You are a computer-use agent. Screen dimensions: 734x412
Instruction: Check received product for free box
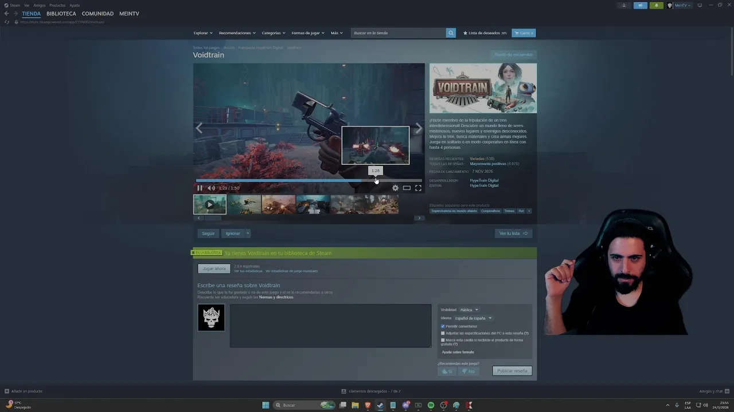pyautogui.click(x=443, y=340)
